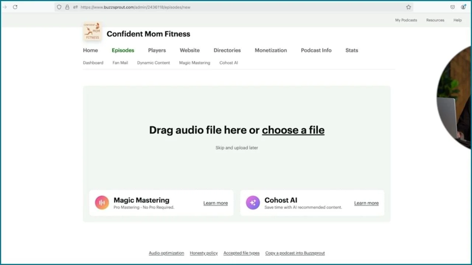Open the Accepted file types link
The image size is (472, 265).
tap(242, 253)
